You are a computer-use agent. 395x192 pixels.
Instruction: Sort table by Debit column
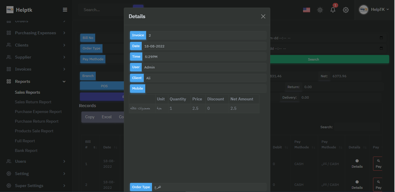point(277,147)
